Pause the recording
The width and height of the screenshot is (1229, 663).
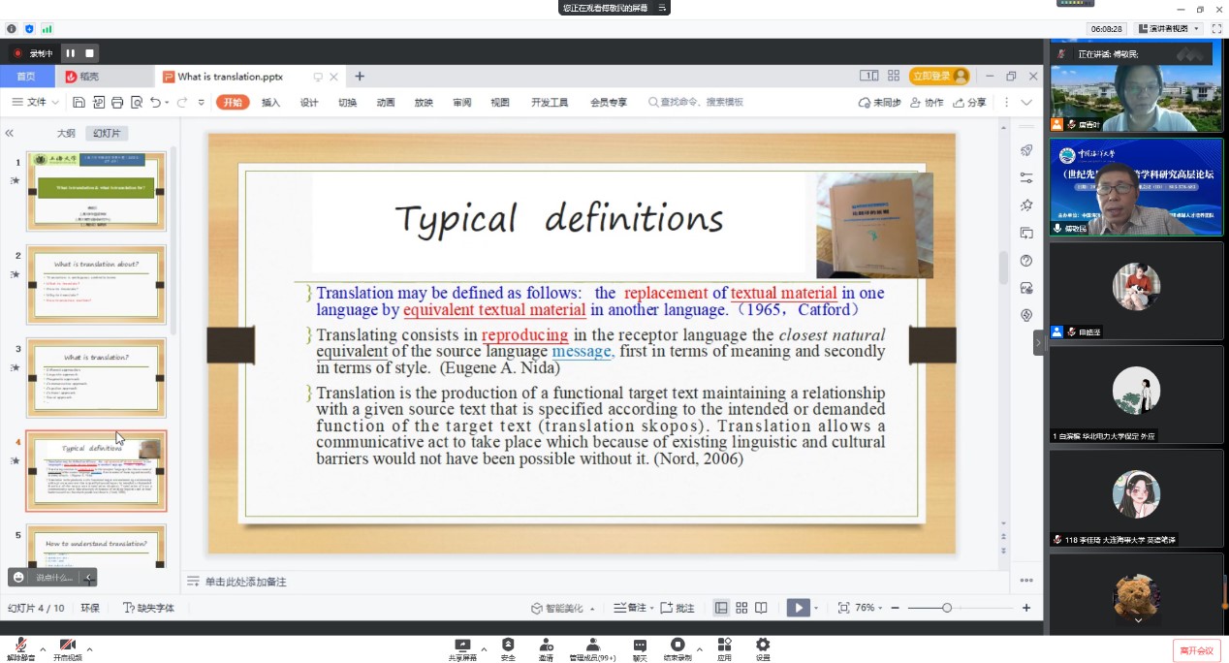[x=71, y=52]
